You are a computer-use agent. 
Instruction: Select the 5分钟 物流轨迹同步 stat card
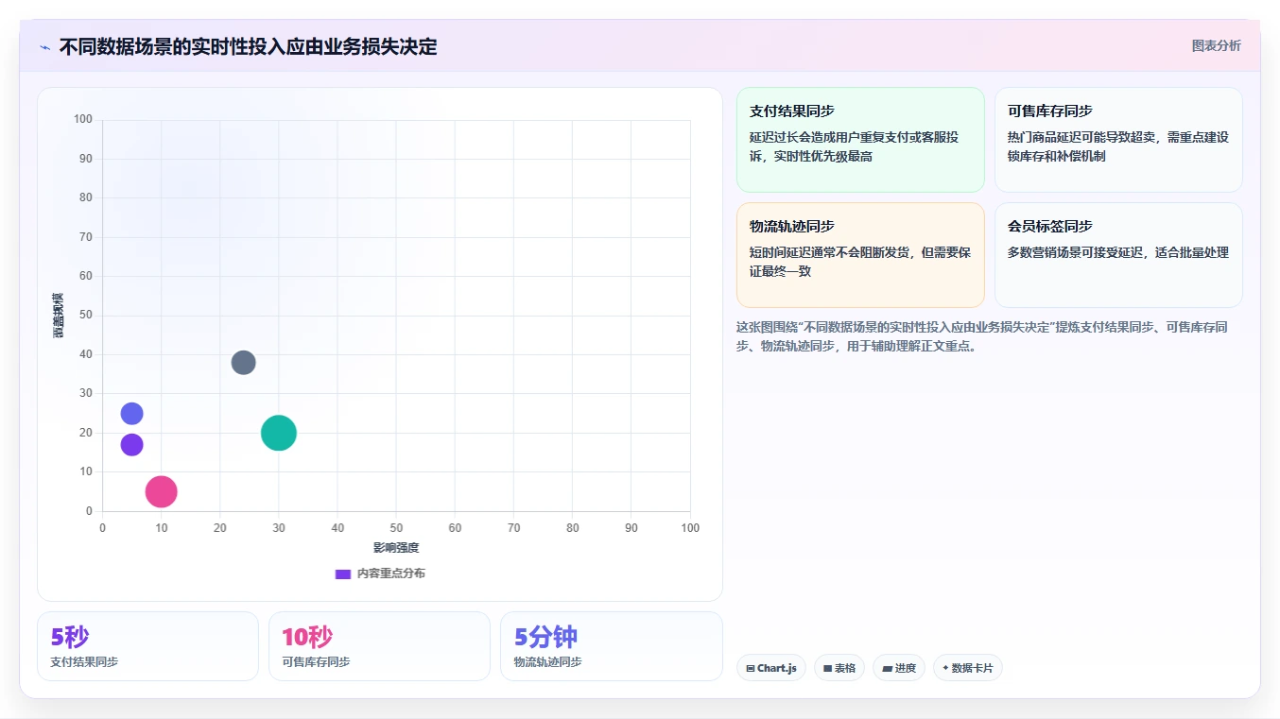pos(612,646)
